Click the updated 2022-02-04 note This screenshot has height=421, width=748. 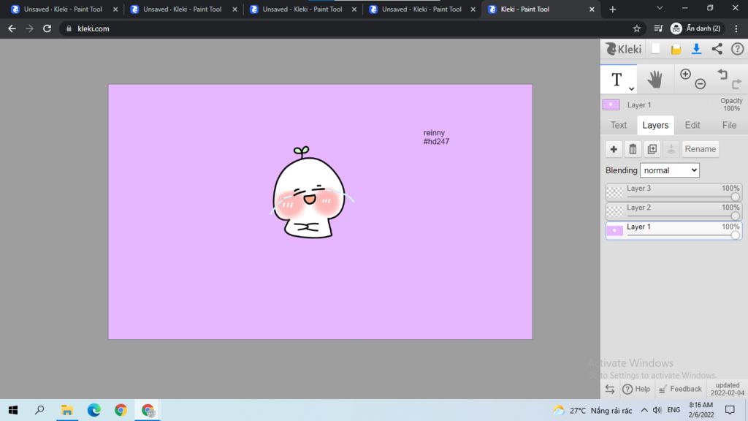727,389
